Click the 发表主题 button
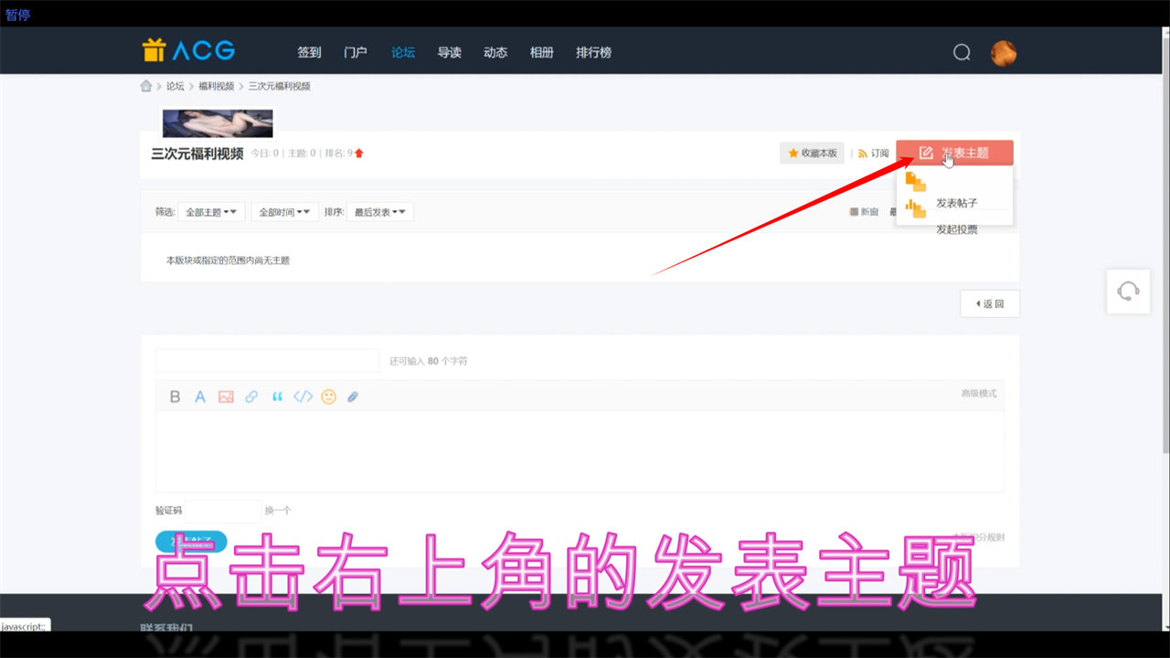The image size is (1170, 658). [954, 153]
